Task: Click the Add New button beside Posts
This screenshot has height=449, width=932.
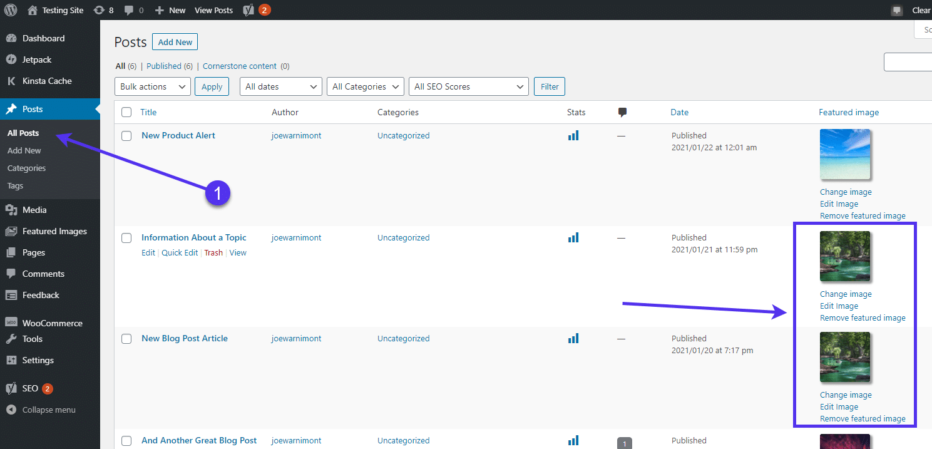Action: pyautogui.click(x=175, y=42)
